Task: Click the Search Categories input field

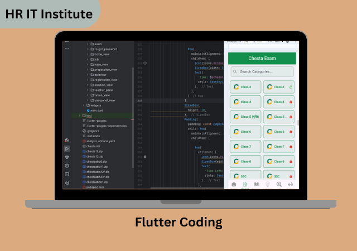Action: [262, 71]
